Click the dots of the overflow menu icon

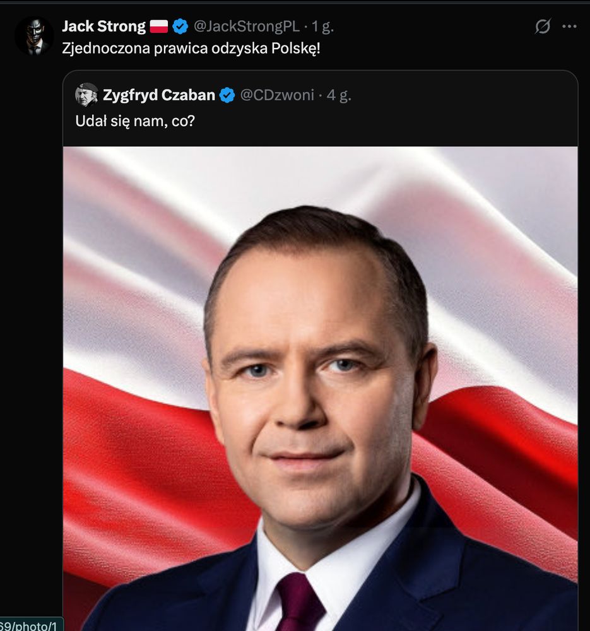(569, 26)
